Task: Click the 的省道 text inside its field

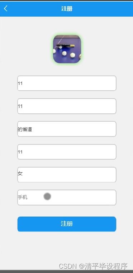Action: (25, 129)
